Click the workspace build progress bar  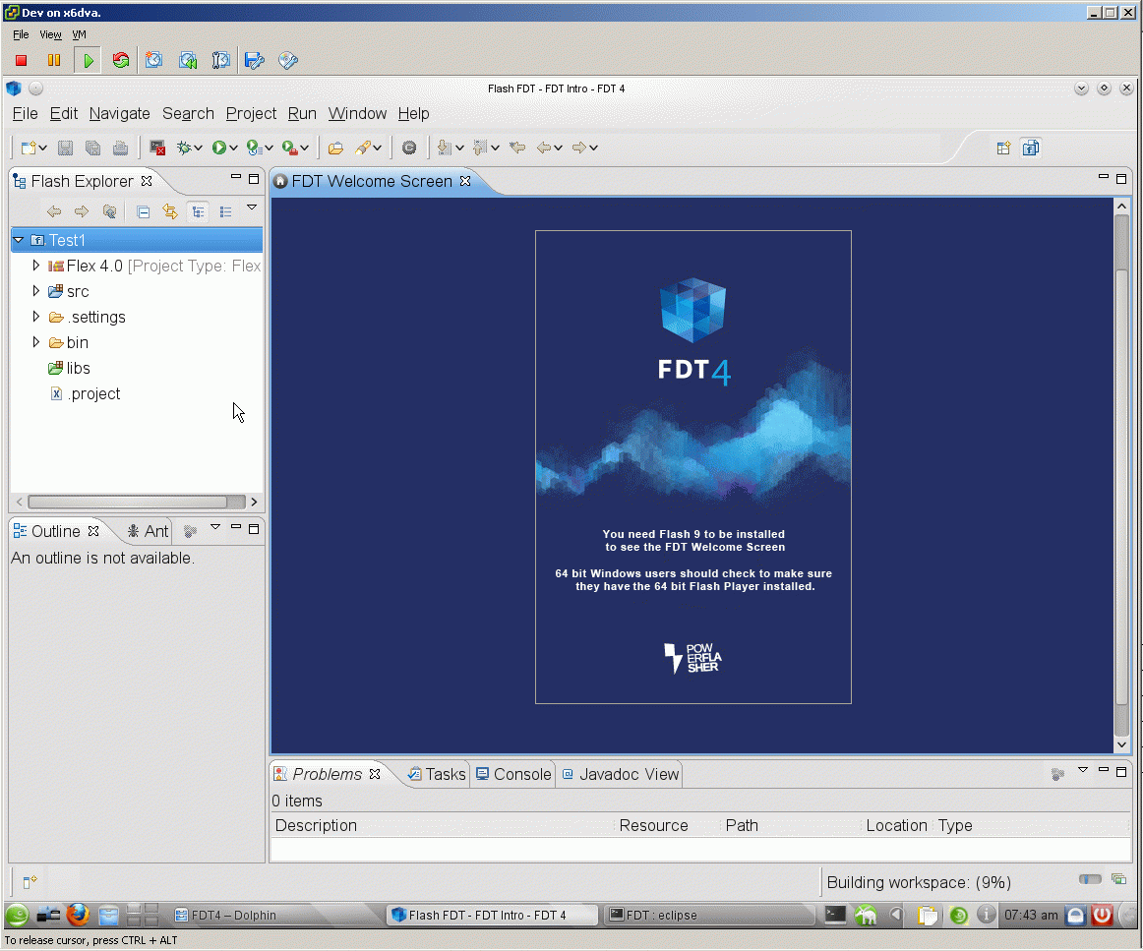point(1090,879)
